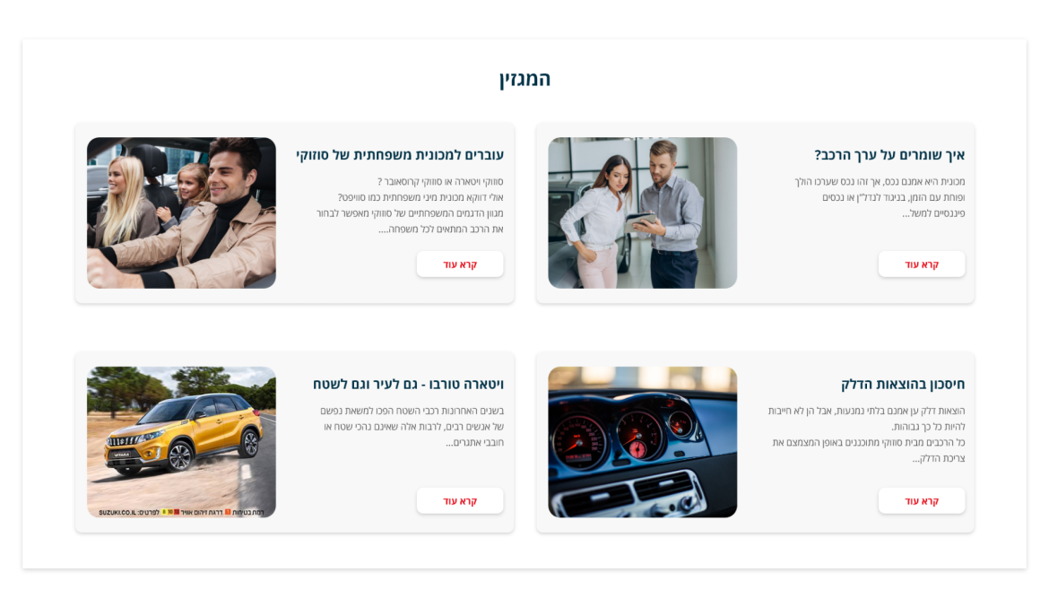Click the blonde woman in the family photo
Viewport: 1049px width, 607px height.
(x=119, y=201)
